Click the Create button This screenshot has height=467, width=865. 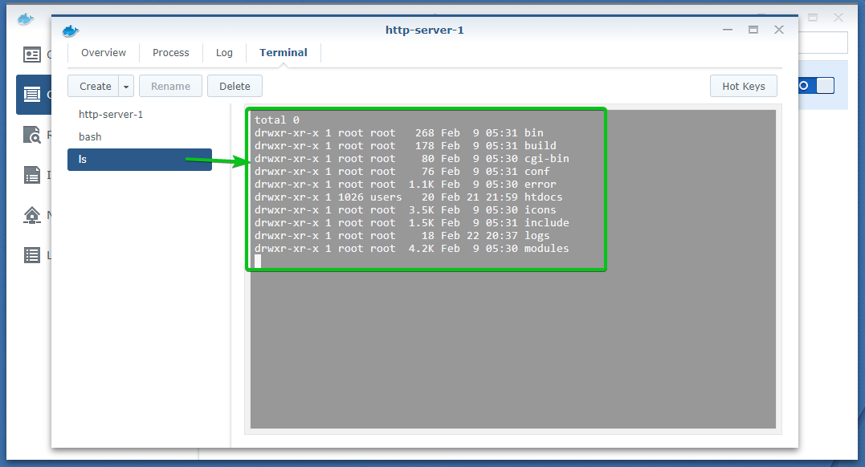coord(94,87)
